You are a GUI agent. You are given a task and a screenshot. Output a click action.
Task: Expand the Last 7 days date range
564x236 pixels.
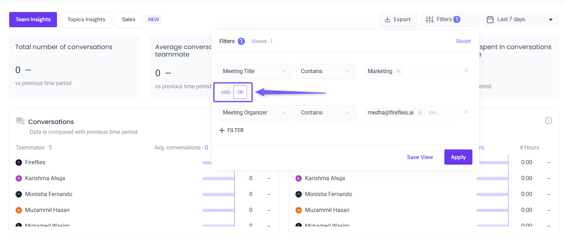coord(520,19)
